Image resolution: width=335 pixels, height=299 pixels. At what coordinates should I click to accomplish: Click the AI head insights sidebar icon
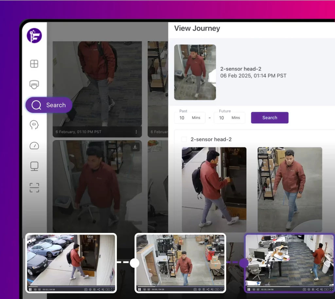pos(34,125)
